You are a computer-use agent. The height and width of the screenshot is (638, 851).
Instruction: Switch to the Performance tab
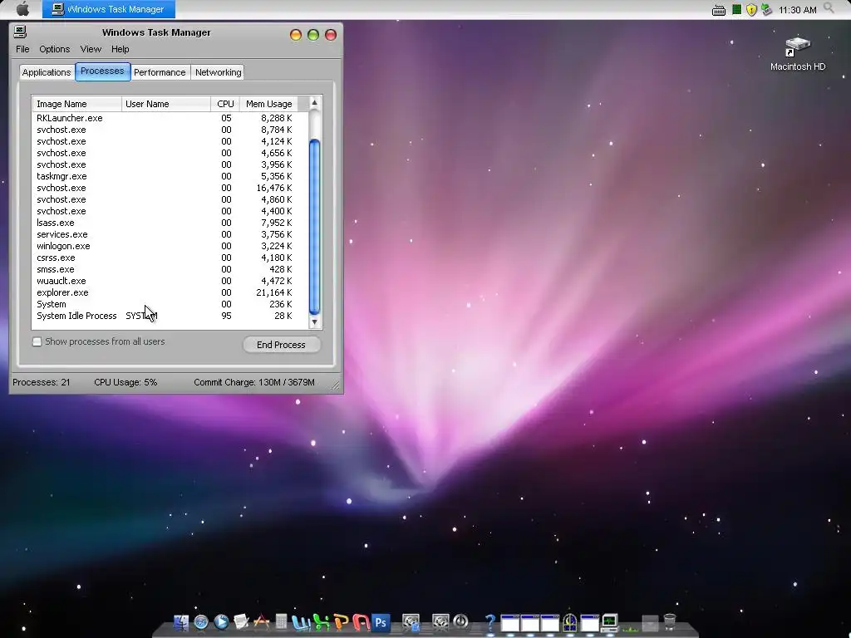(x=160, y=72)
